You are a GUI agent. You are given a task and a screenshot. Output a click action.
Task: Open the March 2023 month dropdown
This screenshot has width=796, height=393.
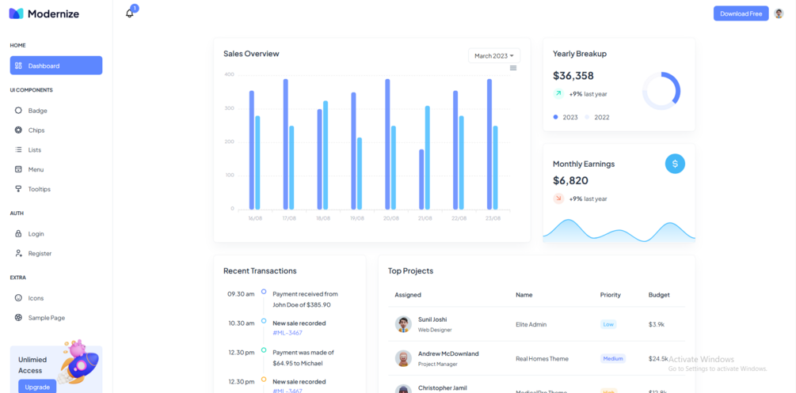(494, 56)
